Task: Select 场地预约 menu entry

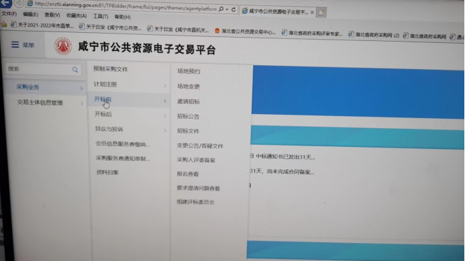Action: pos(189,71)
